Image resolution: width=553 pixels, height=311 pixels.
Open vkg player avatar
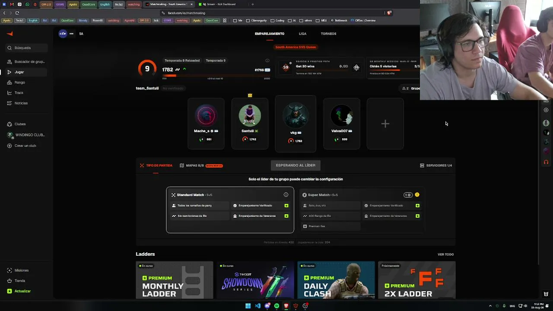296,115
